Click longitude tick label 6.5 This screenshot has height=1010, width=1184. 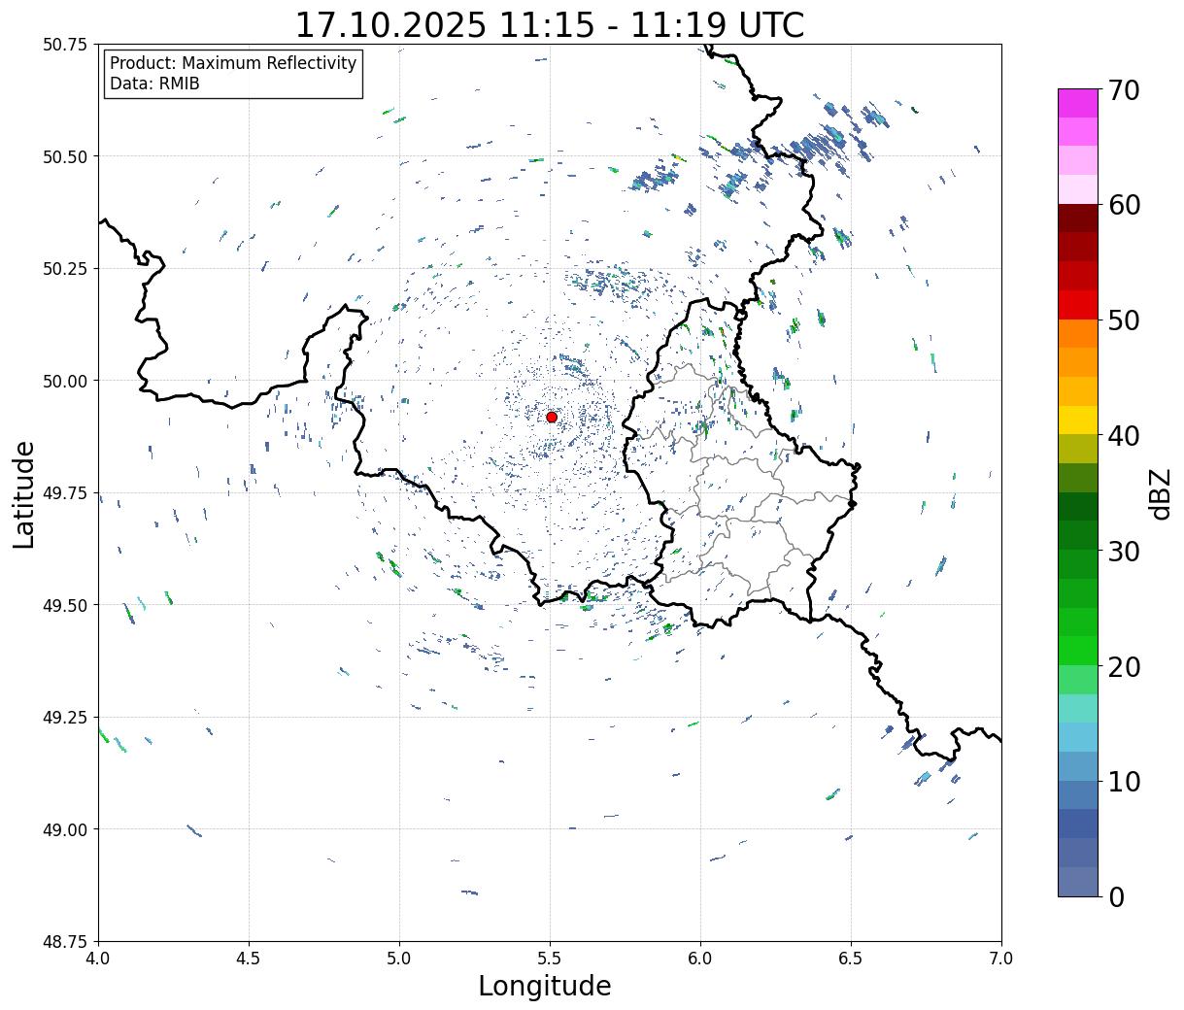(851, 958)
